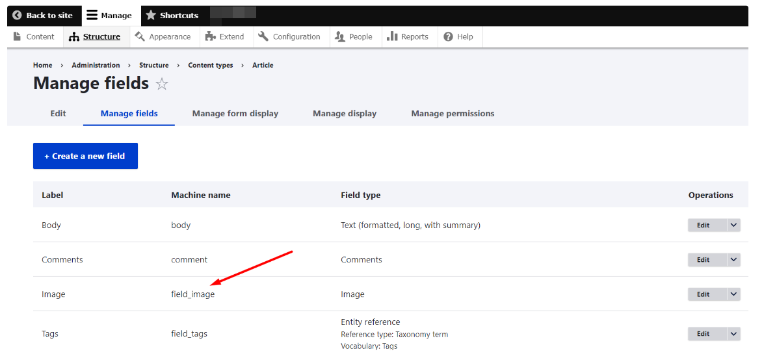Open the Configuration wrench menu item
Viewport: 764px width, 358px height.
290,37
